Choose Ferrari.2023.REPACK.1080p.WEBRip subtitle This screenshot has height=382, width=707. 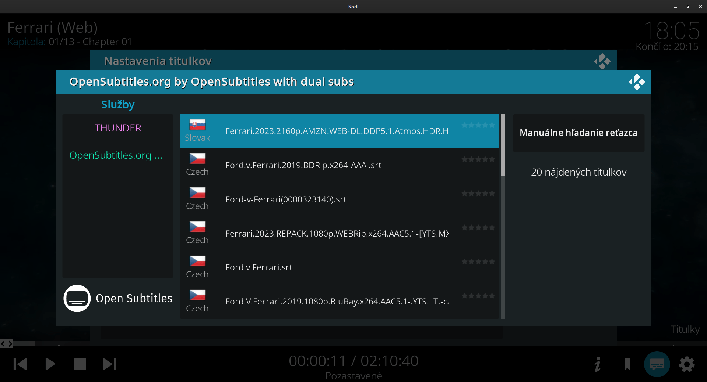340,234
